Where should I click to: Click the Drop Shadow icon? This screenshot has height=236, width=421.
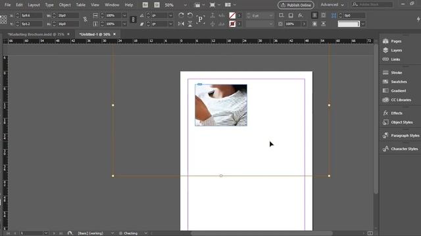[291, 16]
